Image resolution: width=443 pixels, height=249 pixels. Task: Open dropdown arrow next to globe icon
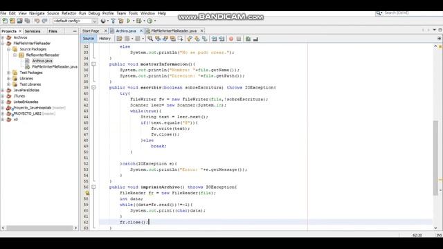[x=108, y=21]
